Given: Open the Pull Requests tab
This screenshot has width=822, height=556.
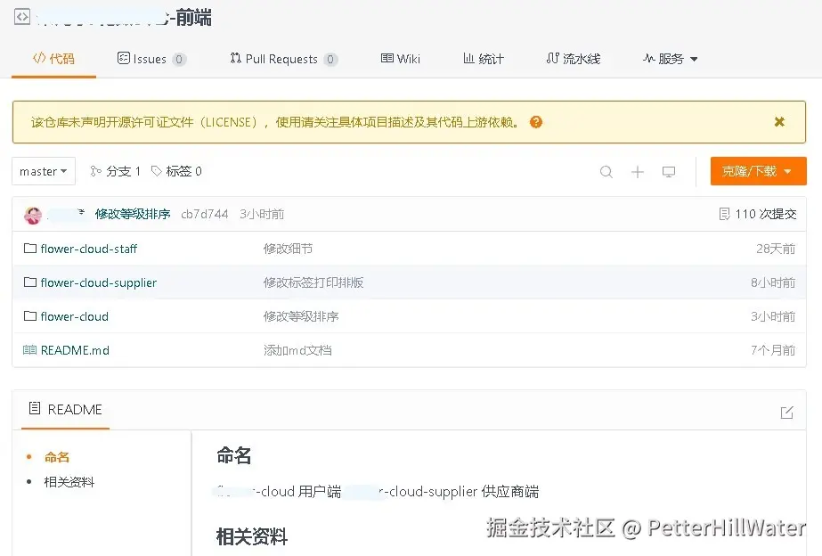Looking at the screenshot, I should click(283, 59).
